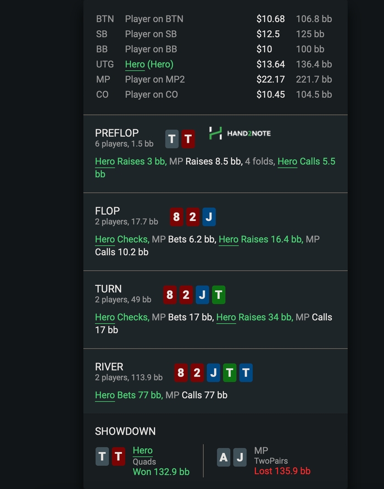Viewport: 384px width, 489px height.
Task: Open the Hero (Hero) link in the UTG row
Action: 149,64
